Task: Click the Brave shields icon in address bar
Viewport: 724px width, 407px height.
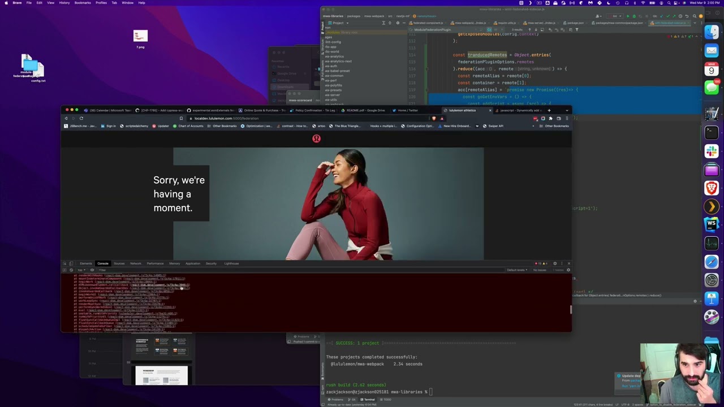Action: (434, 118)
